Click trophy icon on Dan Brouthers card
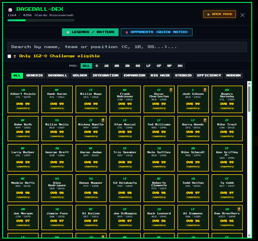Viewport: 258px width, 241px height. click(x=239, y=209)
